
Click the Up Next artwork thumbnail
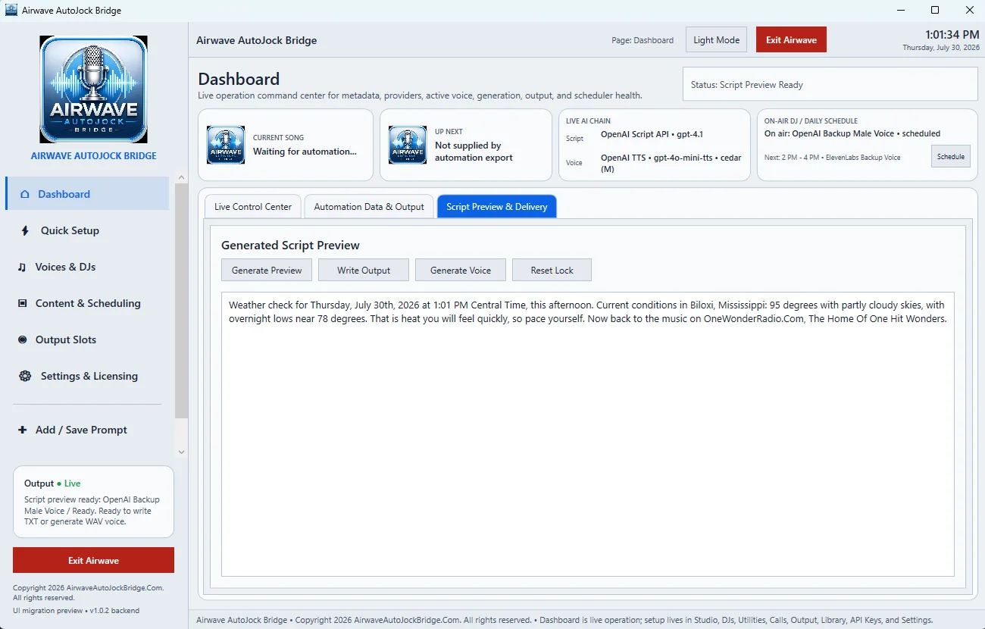(x=408, y=145)
